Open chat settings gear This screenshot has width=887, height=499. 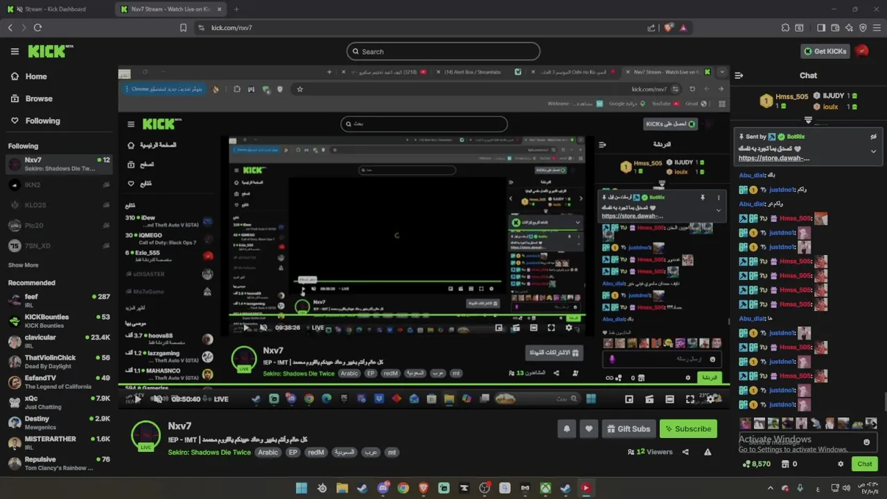(x=841, y=464)
